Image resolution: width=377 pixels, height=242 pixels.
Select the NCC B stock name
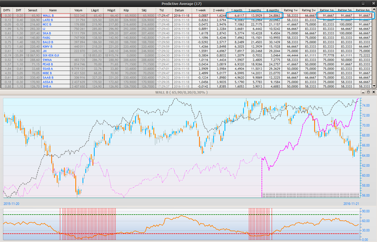47,24
